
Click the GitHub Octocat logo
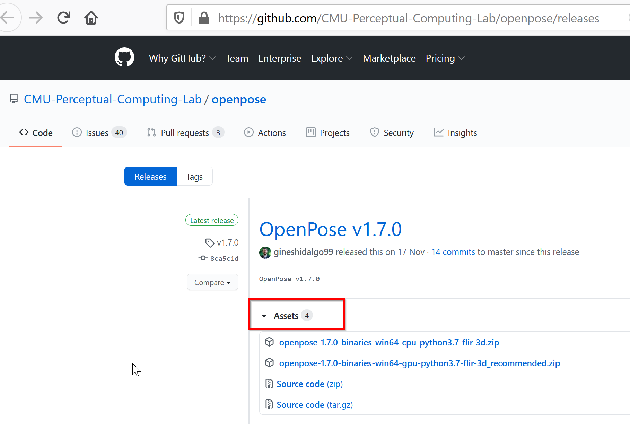tap(124, 57)
